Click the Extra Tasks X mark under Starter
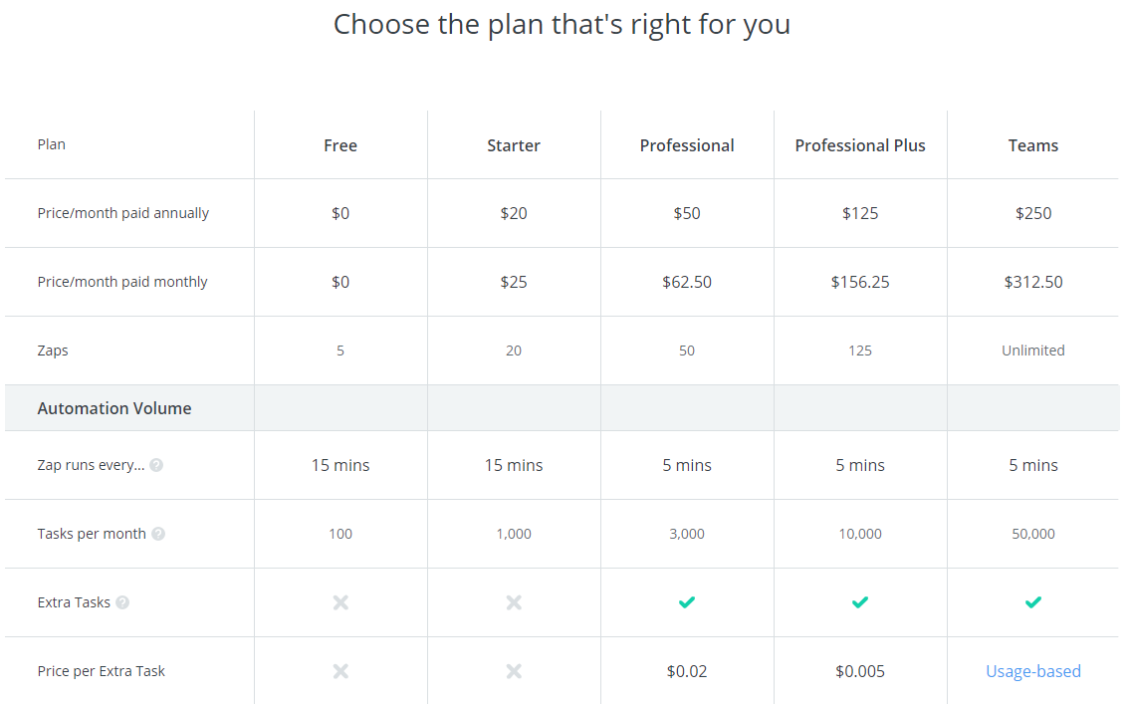The image size is (1129, 704). pos(514,602)
